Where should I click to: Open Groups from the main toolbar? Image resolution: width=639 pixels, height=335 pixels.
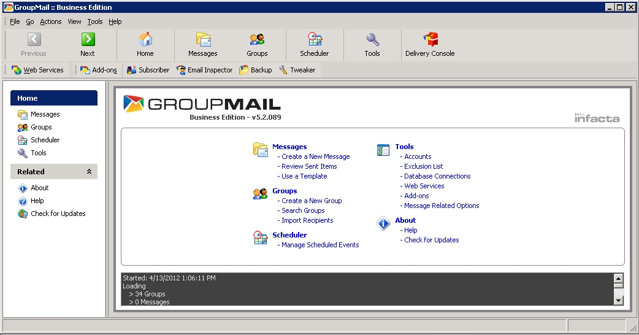(257, 44)
